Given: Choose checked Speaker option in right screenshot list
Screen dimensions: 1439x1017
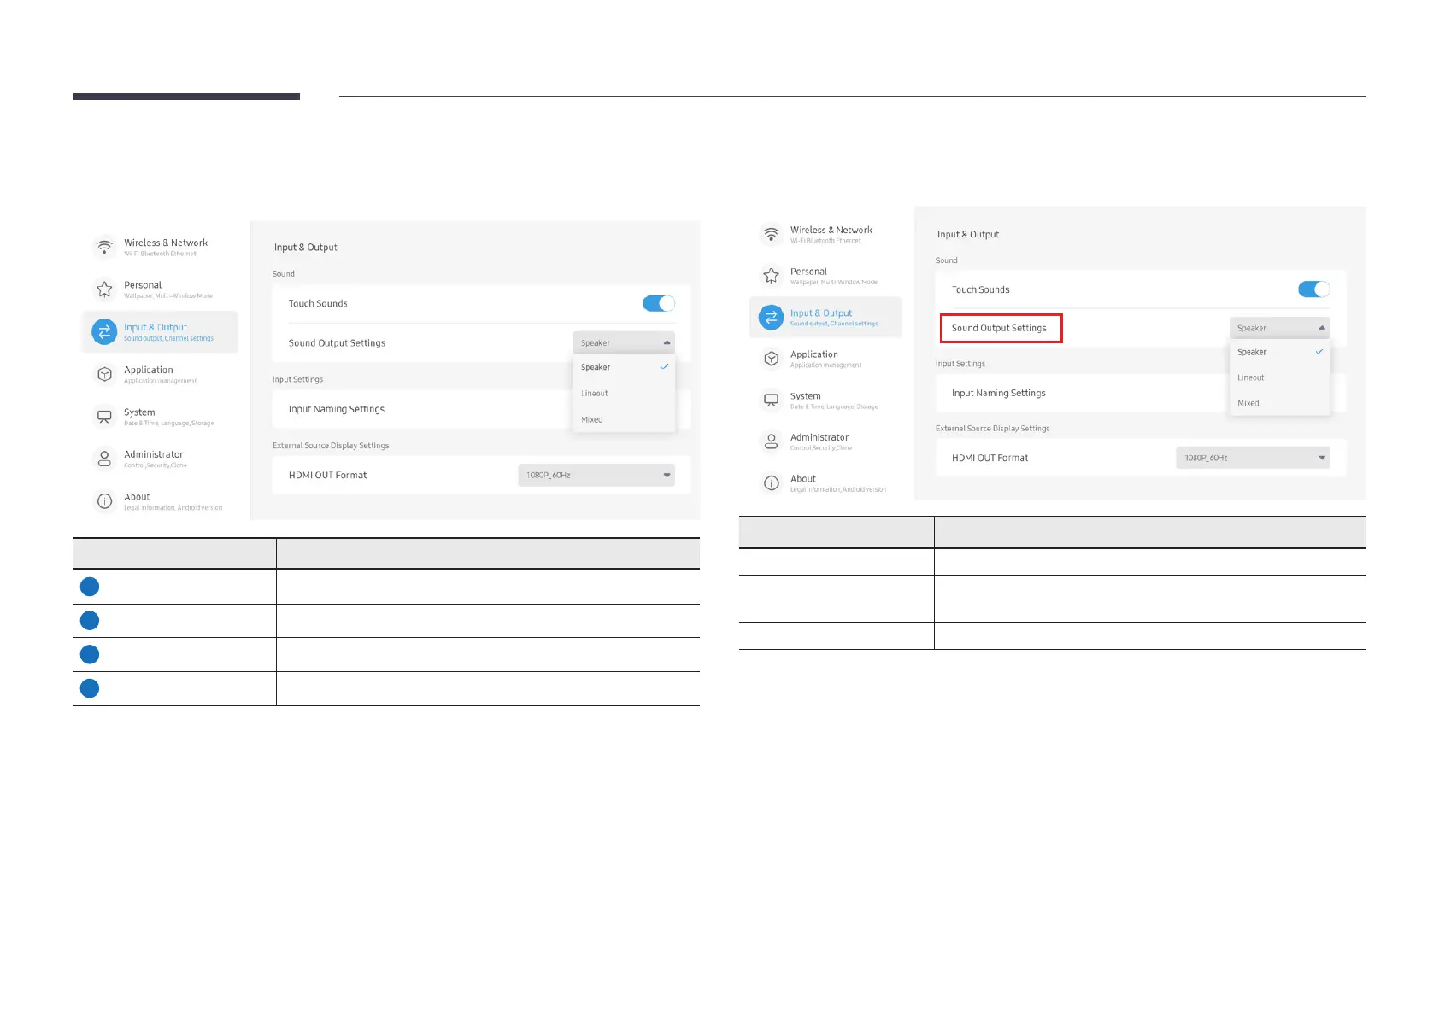Looking at the screenshot, I should 1280,352.
